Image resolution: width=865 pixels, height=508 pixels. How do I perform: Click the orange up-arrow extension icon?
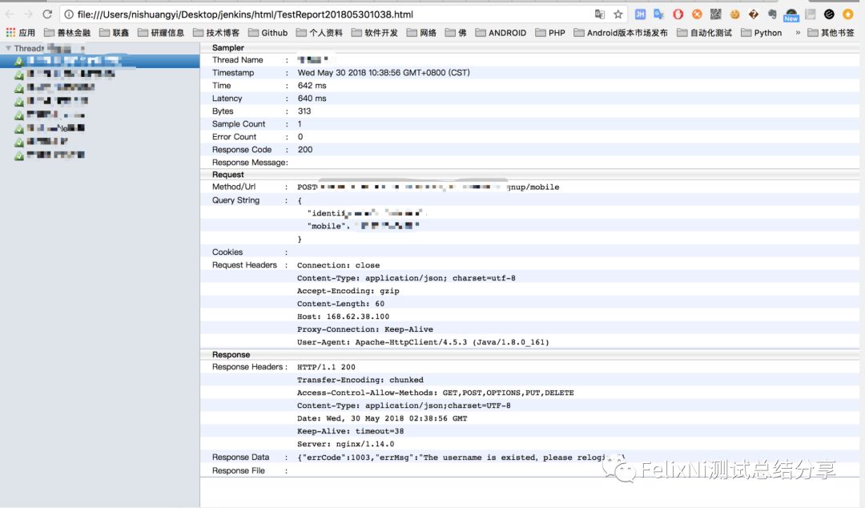click(x=848, y=14)
